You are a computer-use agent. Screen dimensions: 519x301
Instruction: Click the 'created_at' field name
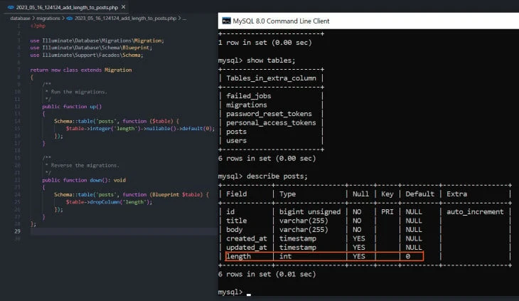(247, 239)
